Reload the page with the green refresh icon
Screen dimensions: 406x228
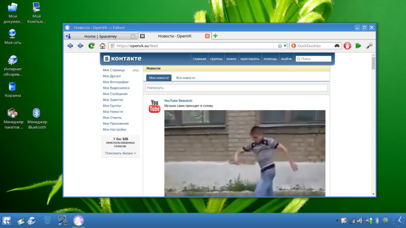(x=92, y=46)
